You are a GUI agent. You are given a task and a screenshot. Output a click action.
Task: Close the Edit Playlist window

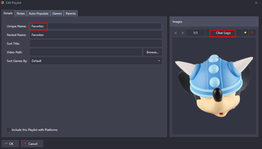click(x=256, y=3)
